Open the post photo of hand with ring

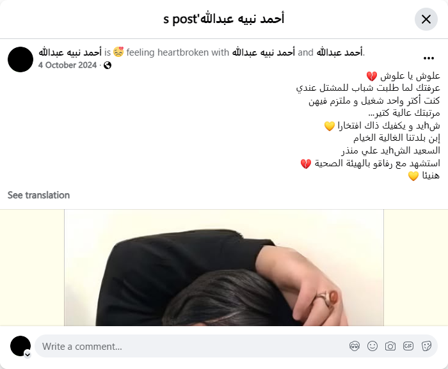point(224,267)
